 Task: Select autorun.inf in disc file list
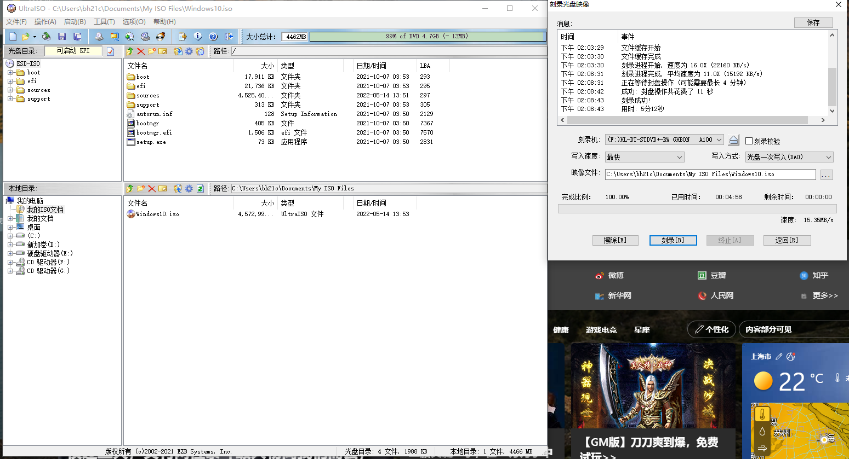point(150,114)
